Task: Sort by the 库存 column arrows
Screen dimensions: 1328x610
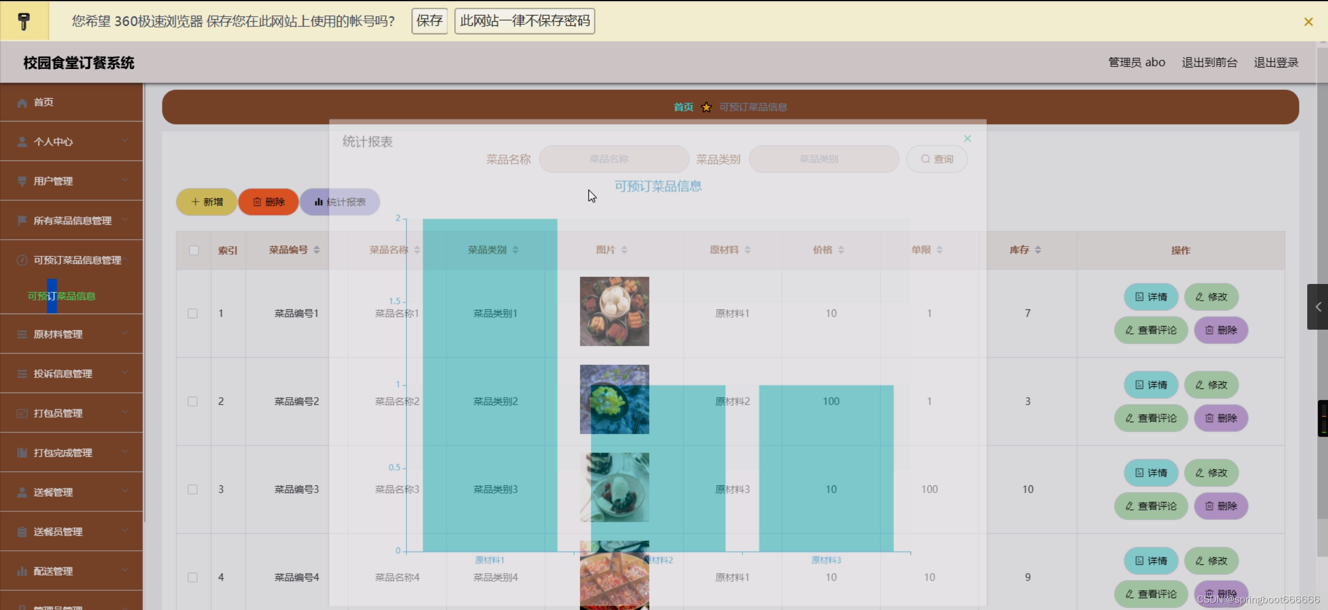Action: click(x=1038, y=250)
